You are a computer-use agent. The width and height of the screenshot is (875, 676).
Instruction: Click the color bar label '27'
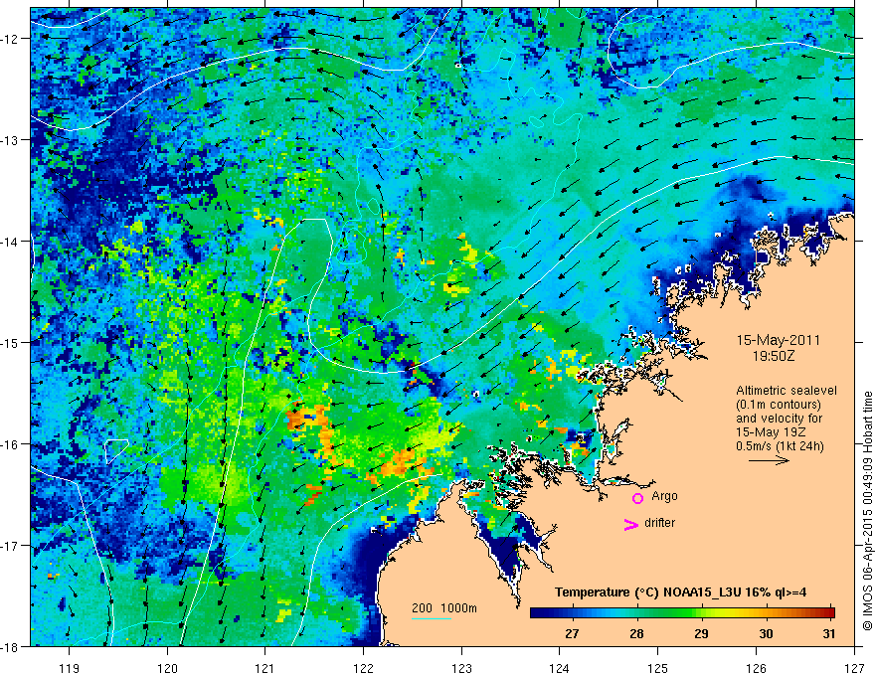tap(572, 633)
